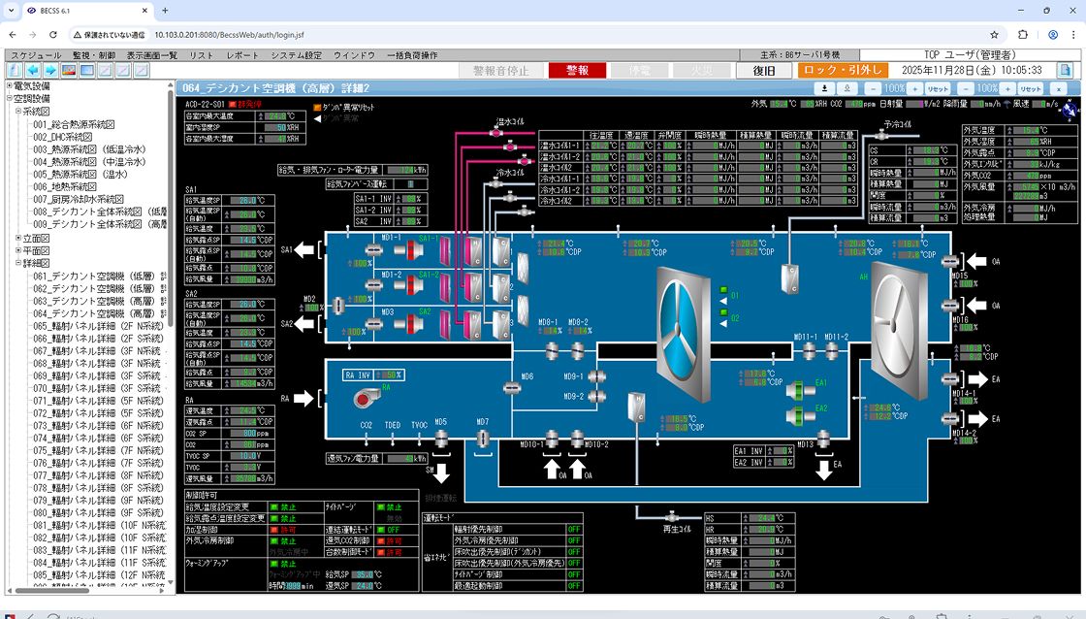This screenshot has width=1086, height=619.
Task: Click the 復旧 button
Action: pyautogui.click(x=764, y=71)
